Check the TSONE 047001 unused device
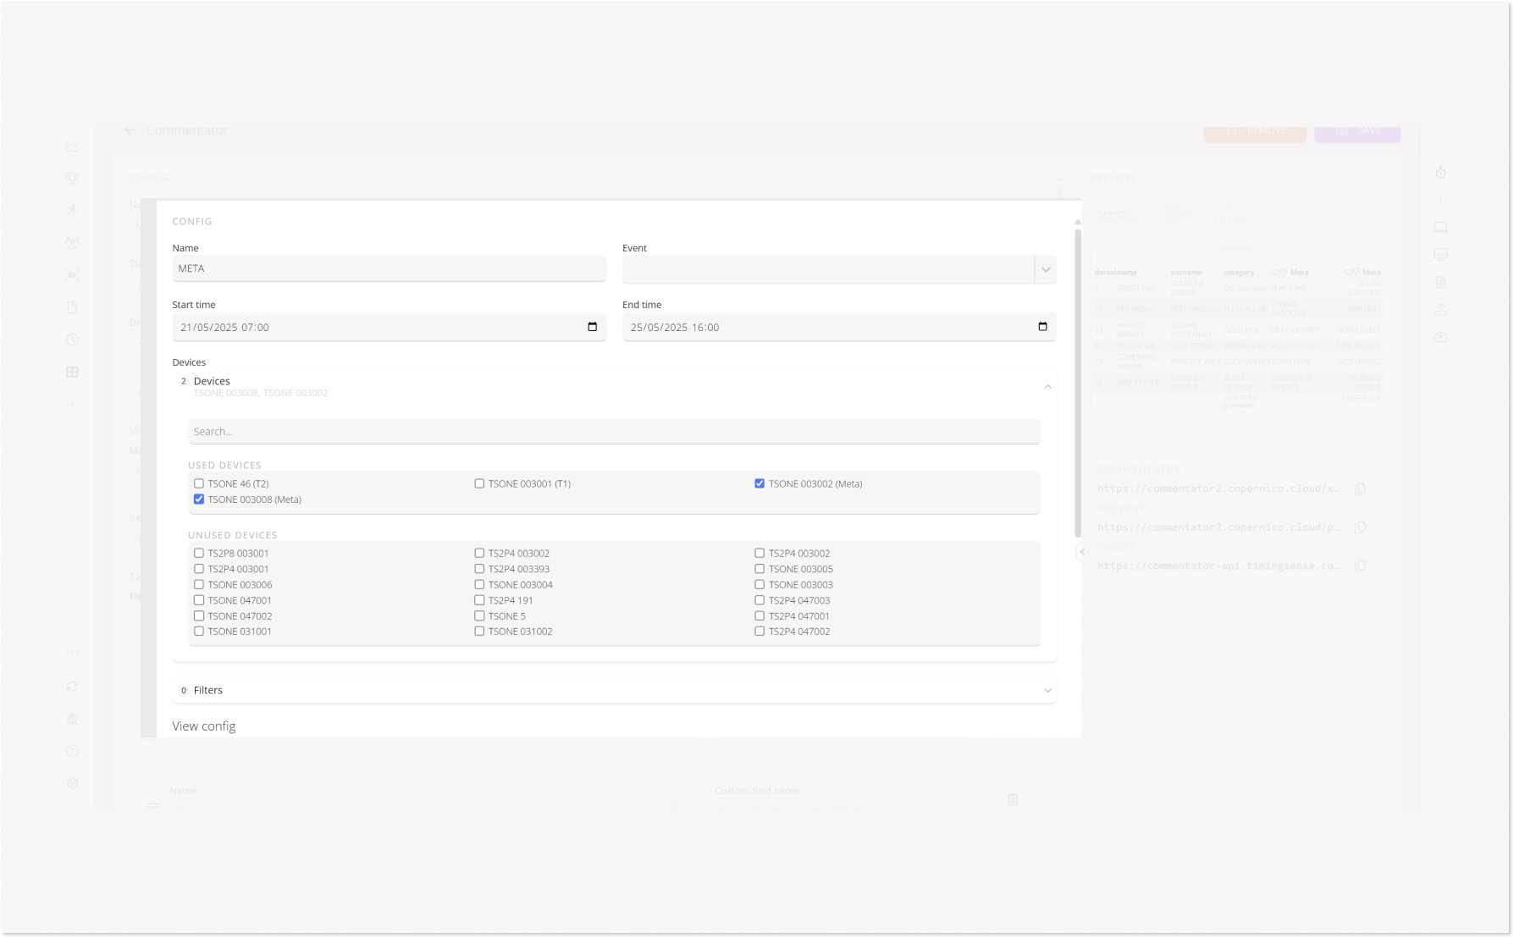This screenshot has width=1514, height=938. 199,600
